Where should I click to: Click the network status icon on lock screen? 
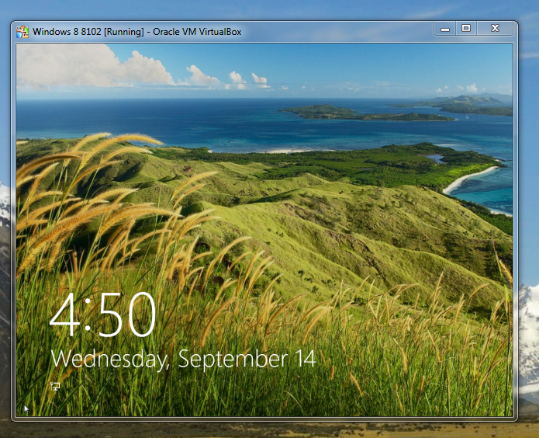pyautogui.click(x=55, y=386)
